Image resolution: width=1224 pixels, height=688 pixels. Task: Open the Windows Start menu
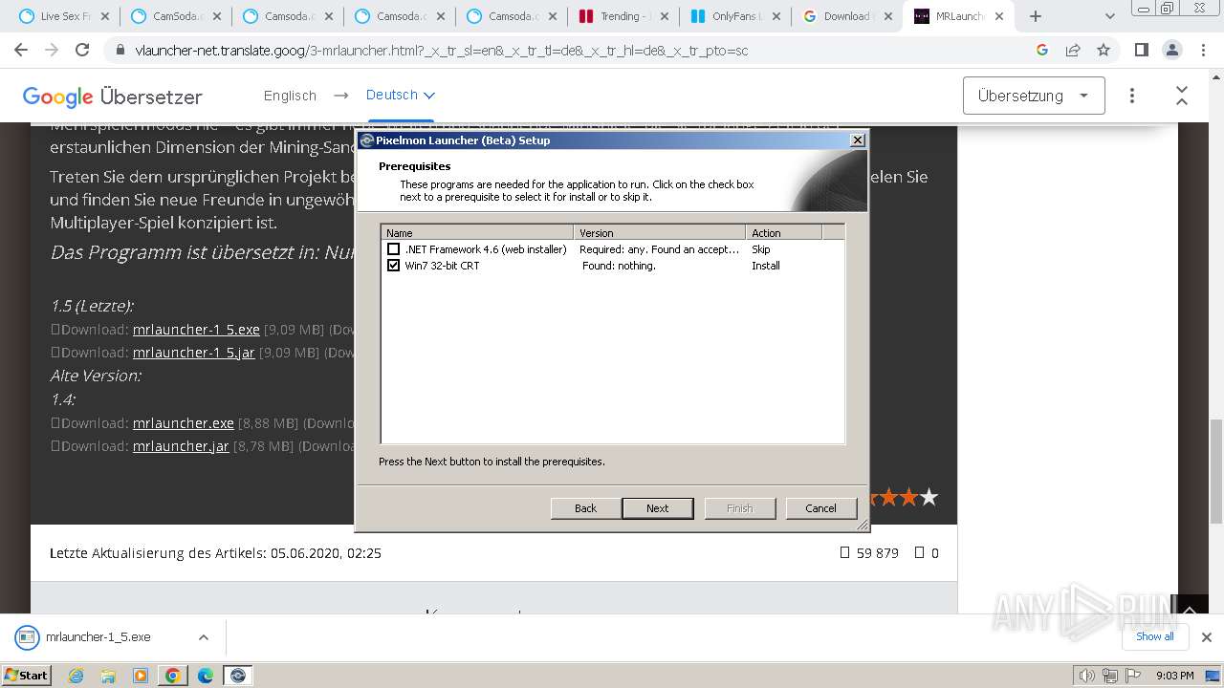[26, 675]
